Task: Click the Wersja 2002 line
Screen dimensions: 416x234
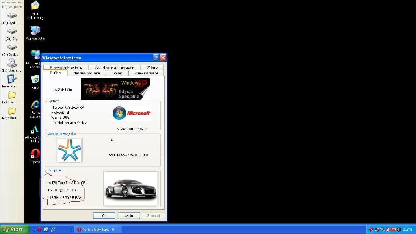Action: click(61, 117)
